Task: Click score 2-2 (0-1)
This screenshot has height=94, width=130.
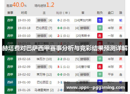Action: [63, 59]
